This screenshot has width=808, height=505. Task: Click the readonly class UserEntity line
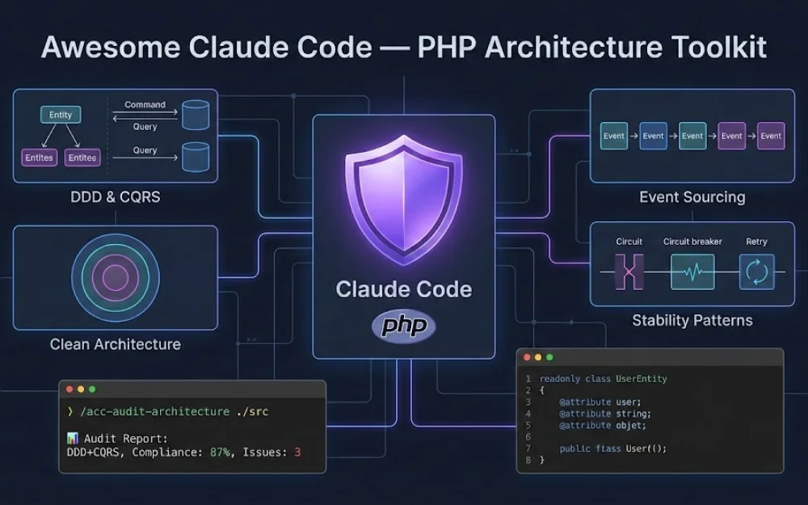[x=603, y=379]
